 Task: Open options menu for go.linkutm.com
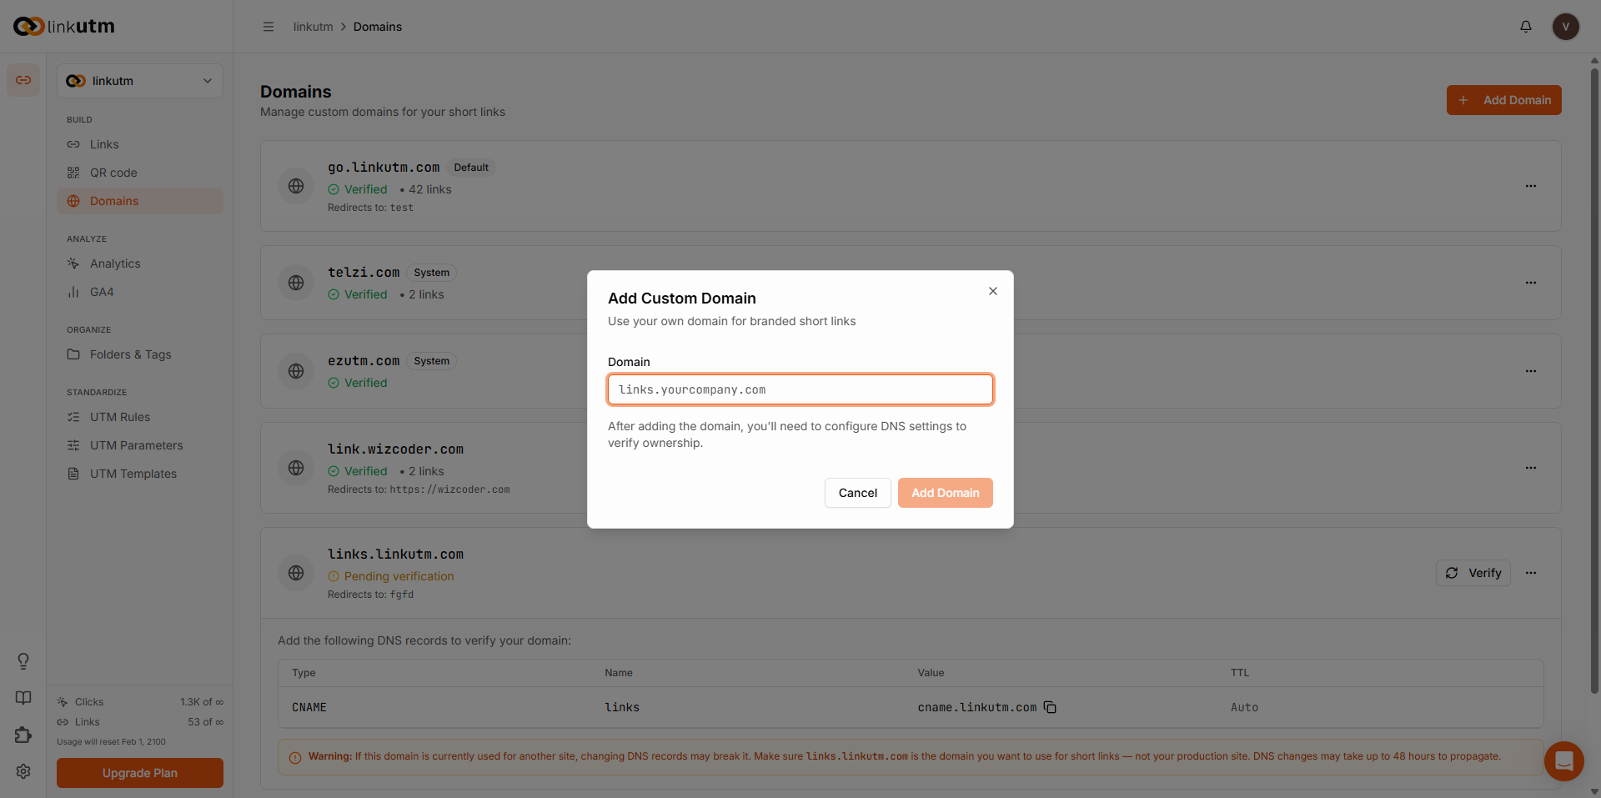pos(1530,186)
